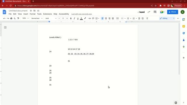Open the Arial font dropdown
The height and width of the screenshot is (105, 187).
tap(51, 18)
